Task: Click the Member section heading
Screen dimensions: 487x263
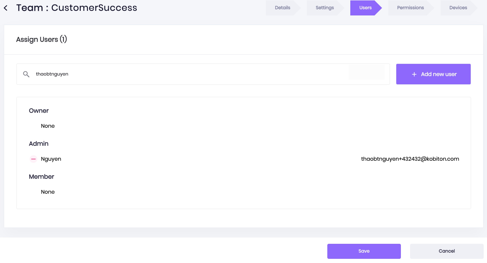Action: click(x=41, y=177)
